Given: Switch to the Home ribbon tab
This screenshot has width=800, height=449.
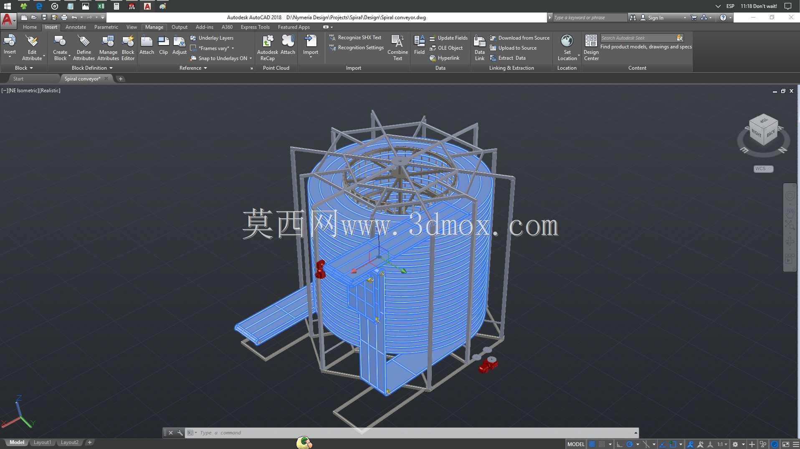Looking at the screenshot, I should 30,27.
